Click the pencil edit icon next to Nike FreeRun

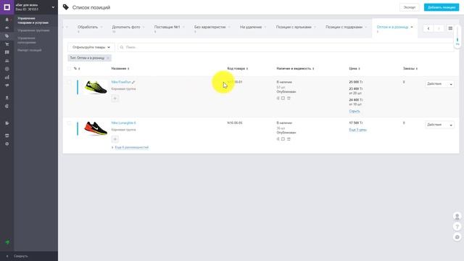(133, 82)
